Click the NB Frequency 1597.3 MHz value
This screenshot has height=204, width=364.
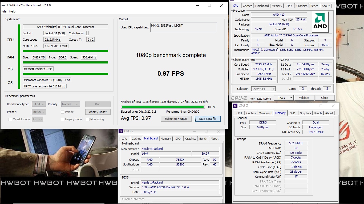(x=316, y=132)
